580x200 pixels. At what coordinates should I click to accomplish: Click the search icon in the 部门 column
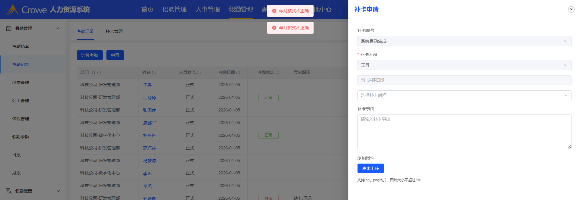tap(99, 73)
